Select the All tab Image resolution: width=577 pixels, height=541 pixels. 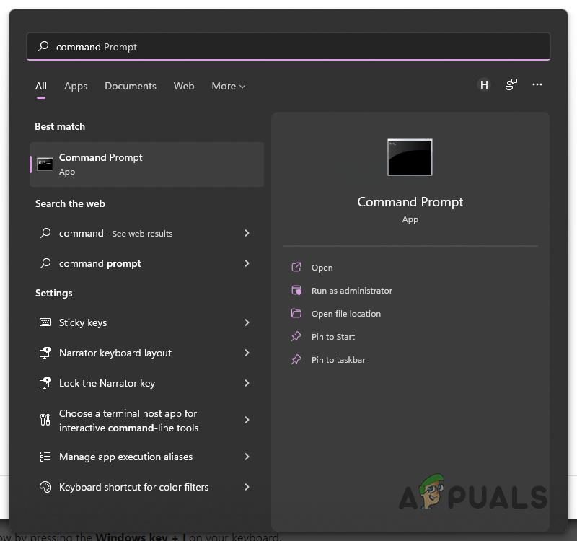pyautogui.click(x=41, y=86)
